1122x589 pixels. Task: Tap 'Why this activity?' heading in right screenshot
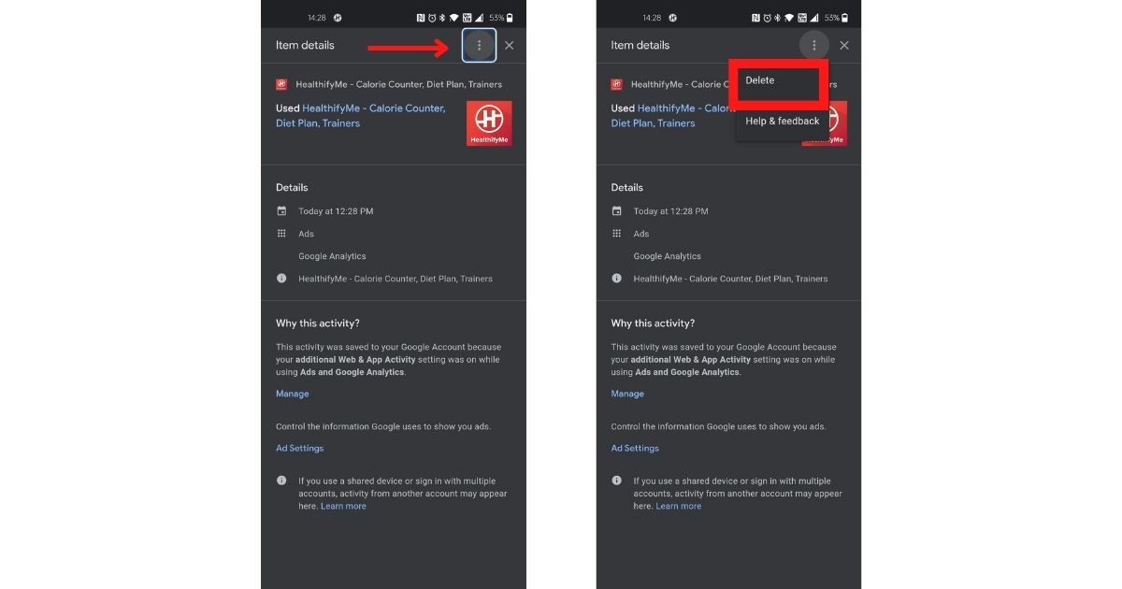click(x=653, y=323)
